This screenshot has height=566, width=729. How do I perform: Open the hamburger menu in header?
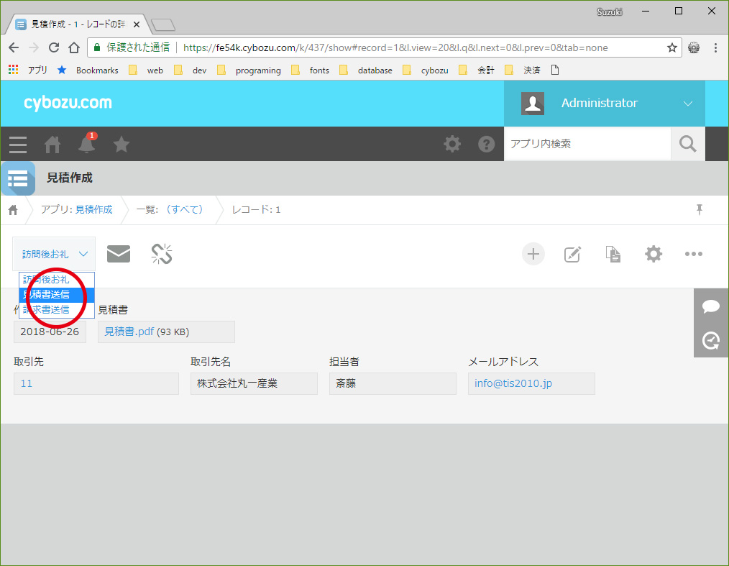coord(18,144)
